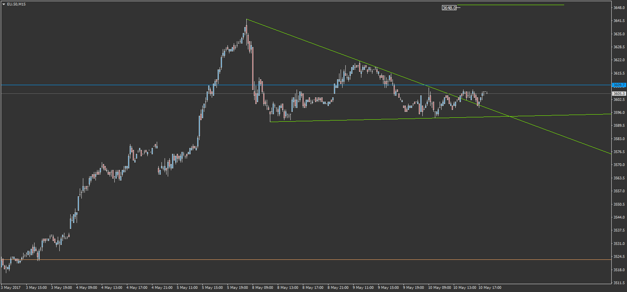Click the 4 May 17:00 time label
627x292 pixels.
pyautogui.click(x=137, y=288)
